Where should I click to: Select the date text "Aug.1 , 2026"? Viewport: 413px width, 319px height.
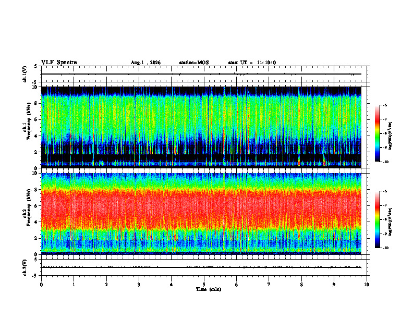coord(145,63)
